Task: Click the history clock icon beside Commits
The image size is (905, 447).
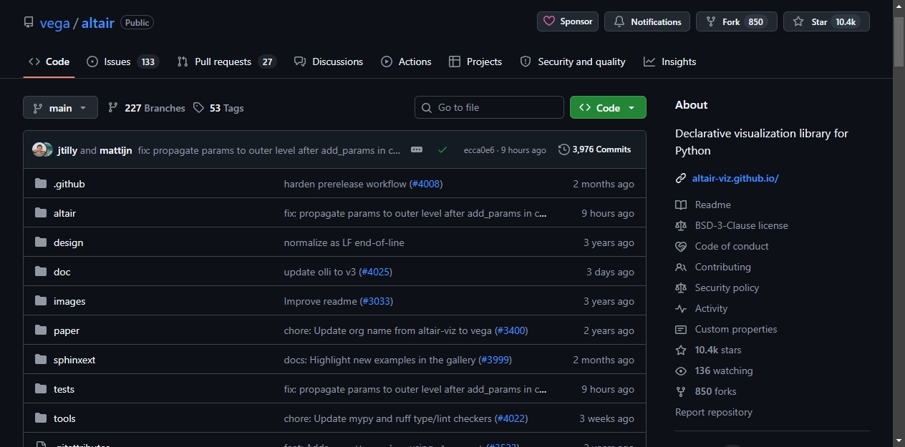Action: (564, 149)
